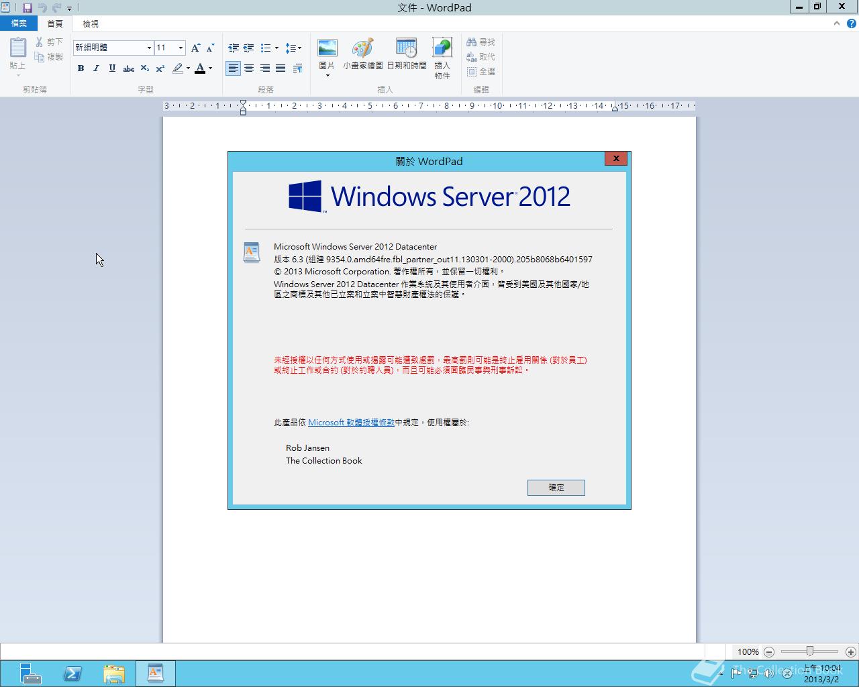Click the bullet list icon
This screenshot has width=859, height=687.
(x=265, y=48)
